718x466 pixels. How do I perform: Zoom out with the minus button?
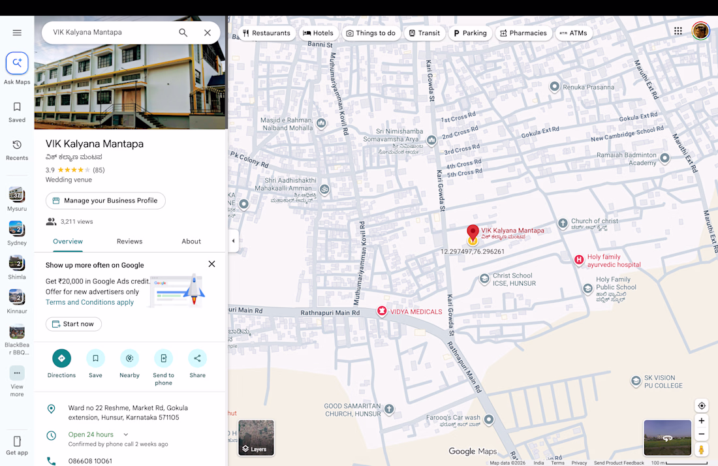702,434
